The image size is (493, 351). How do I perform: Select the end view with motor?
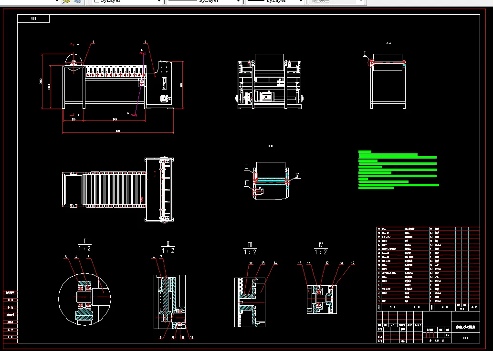(270, 81)
